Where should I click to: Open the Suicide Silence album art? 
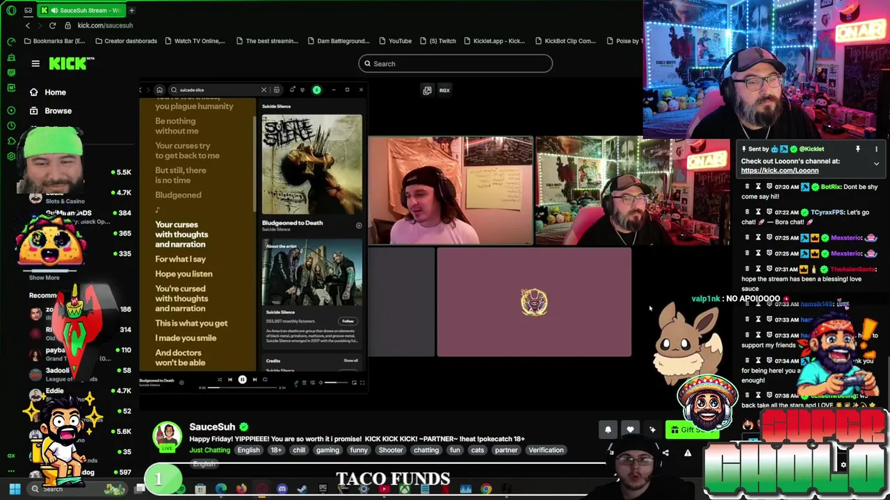click(311, 165)
